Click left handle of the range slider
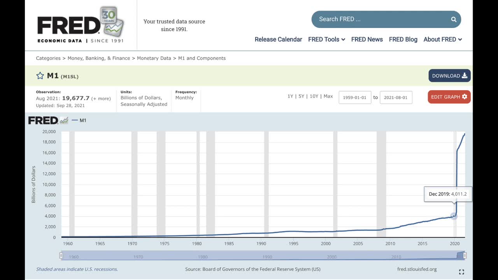Screen dimensions: 498x280 click(61, 255)
